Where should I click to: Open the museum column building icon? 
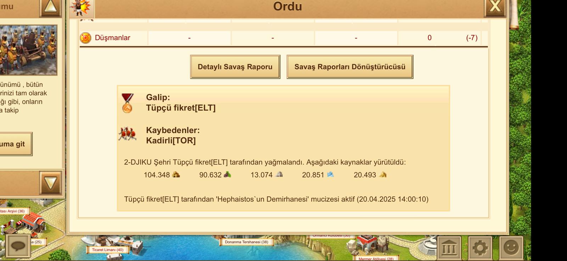pos(449,248)
